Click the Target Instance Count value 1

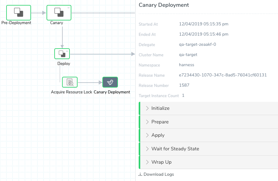tap(183, 95)
